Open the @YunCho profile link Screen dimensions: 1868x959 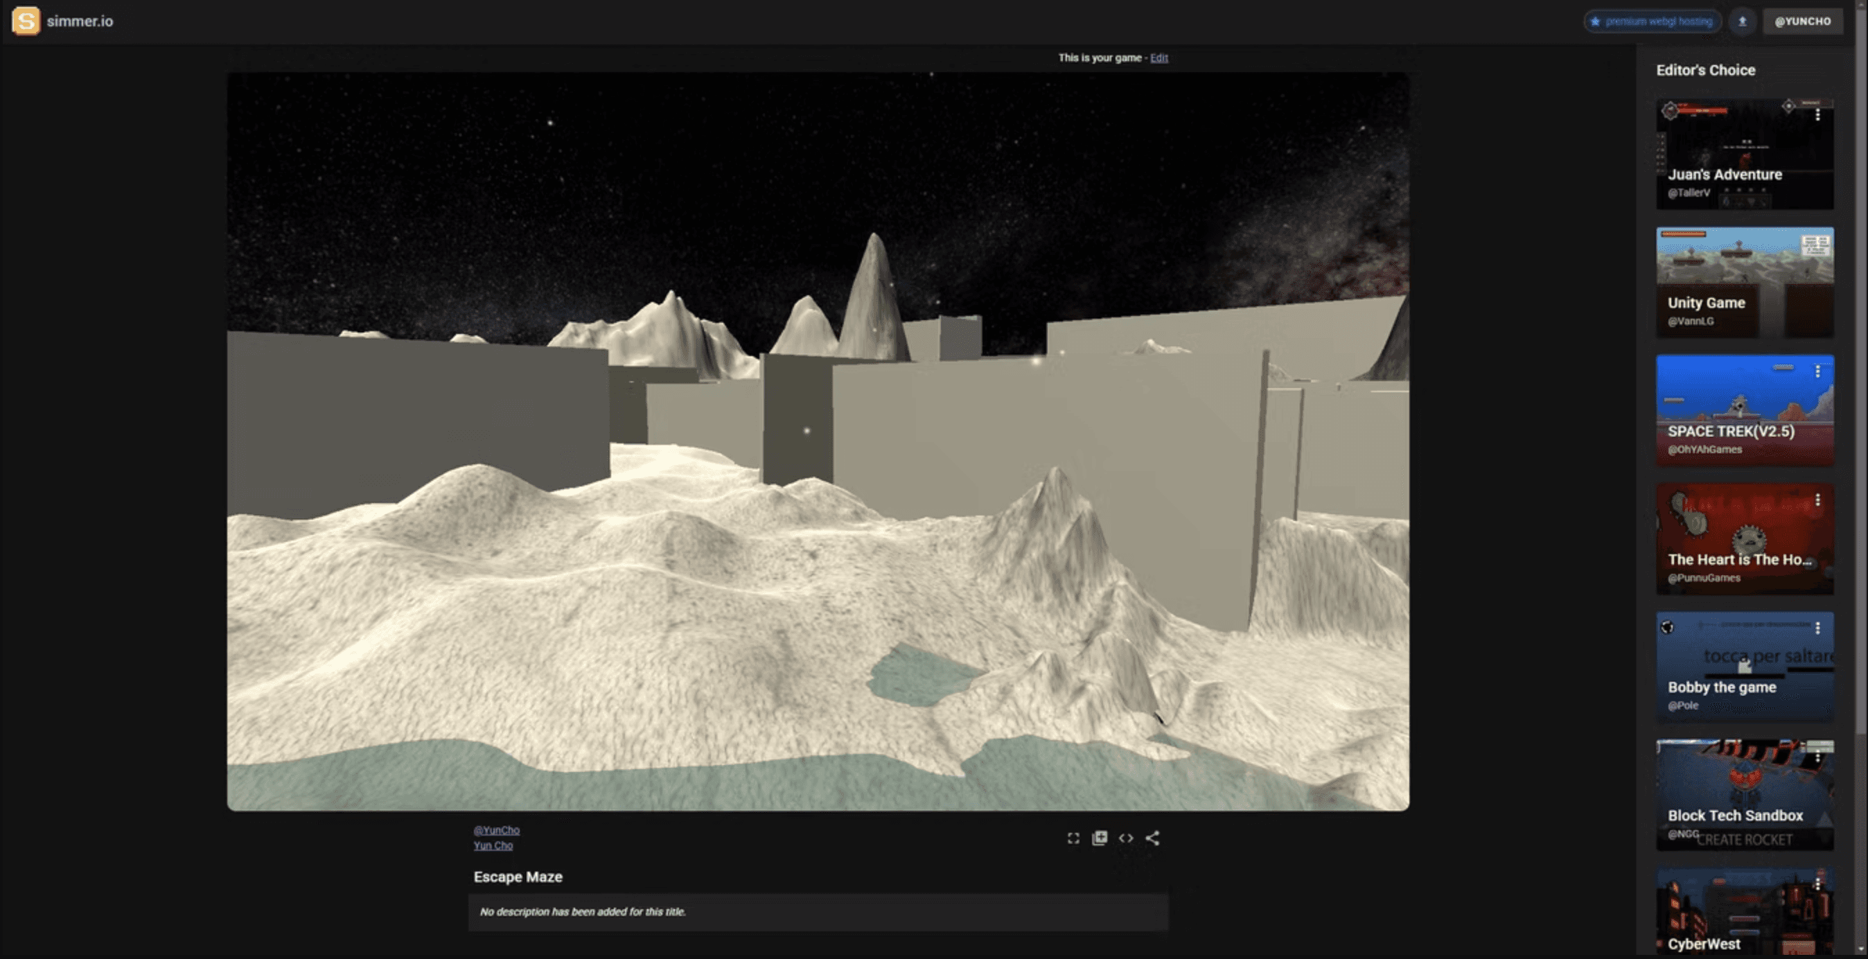(497, 830)
